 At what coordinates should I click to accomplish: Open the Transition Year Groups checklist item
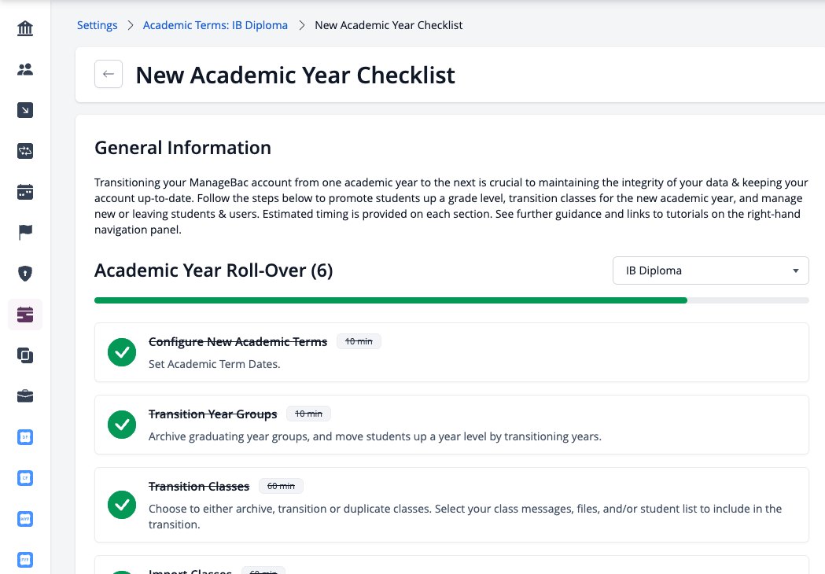[x=451, y=425]
